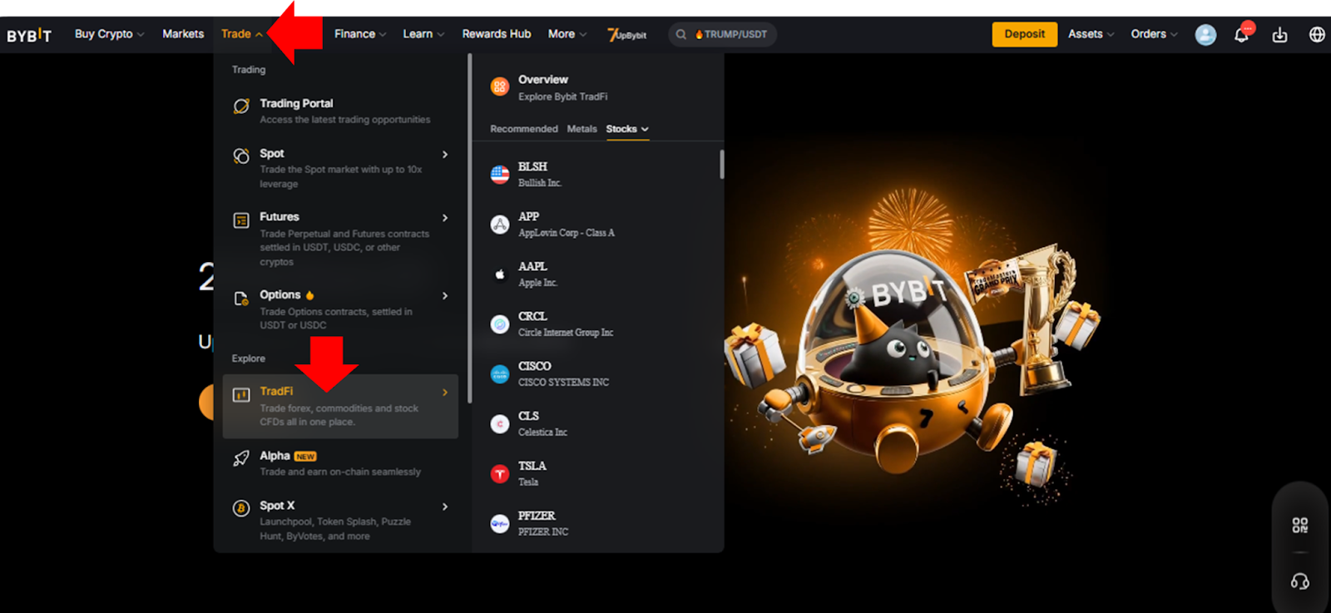The height and width of the screenshot is (613, 1331).
Task: Click the PFIZER stock icon
Action: (x=499, y=523)
